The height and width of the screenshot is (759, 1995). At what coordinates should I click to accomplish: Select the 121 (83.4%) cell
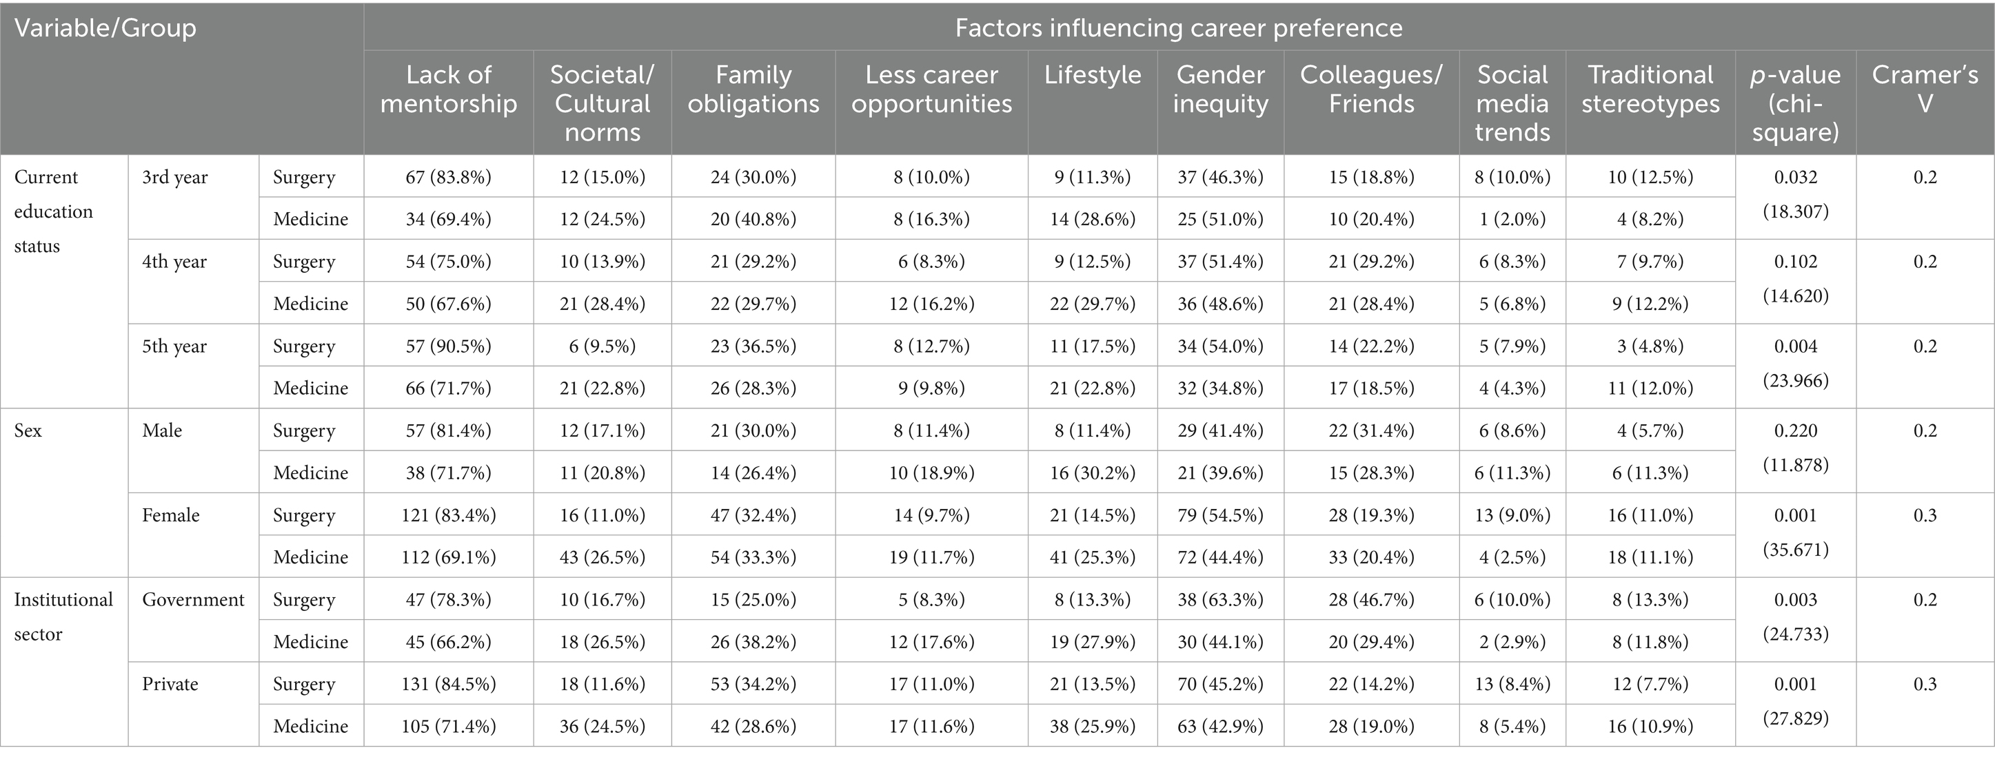click(448, 514)
